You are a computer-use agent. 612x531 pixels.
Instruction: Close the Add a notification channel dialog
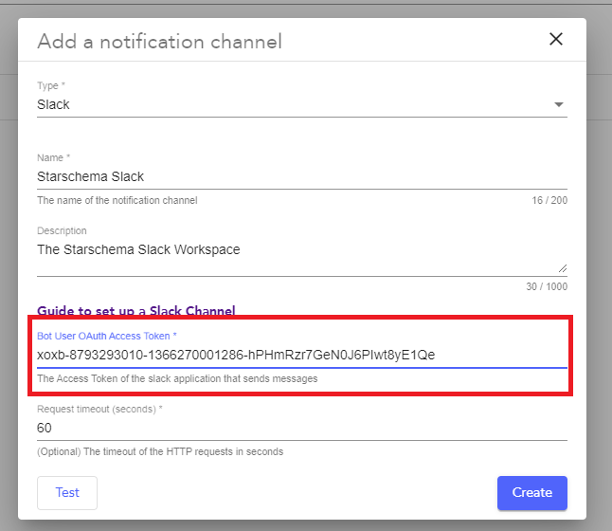pyautogui.click(x=556, y=39)
